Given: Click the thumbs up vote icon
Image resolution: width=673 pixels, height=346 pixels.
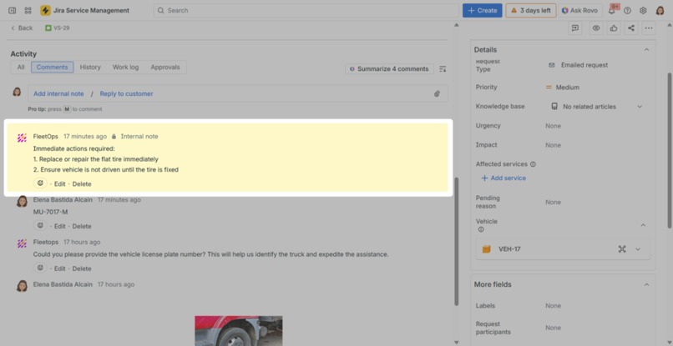Looking at the screenshot, I should coord(614,28).
